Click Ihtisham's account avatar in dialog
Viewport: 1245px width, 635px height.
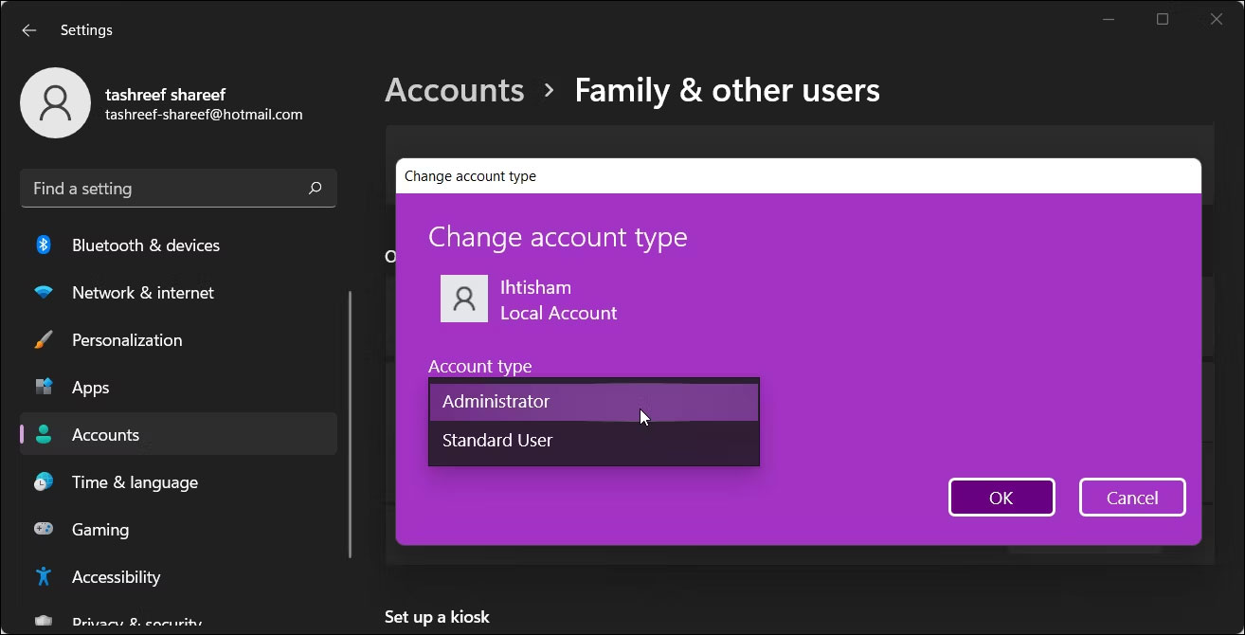point(464,299)
